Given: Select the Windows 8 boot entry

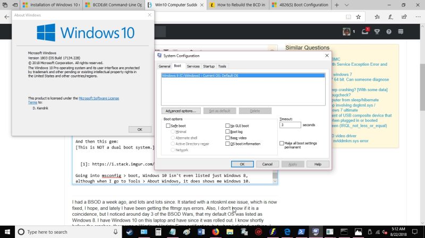Looking at the screenshot, I should [243, 76].
